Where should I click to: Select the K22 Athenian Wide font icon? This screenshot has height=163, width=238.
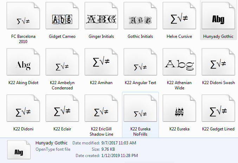[x=179, y=62]
